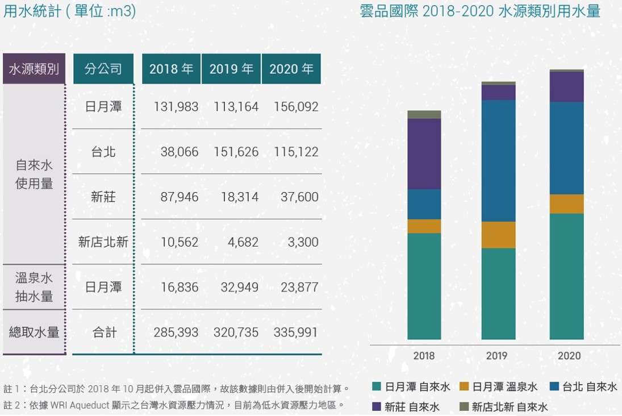Click the 日月潭 自來水 teal legend swatch

pos(377,386)
